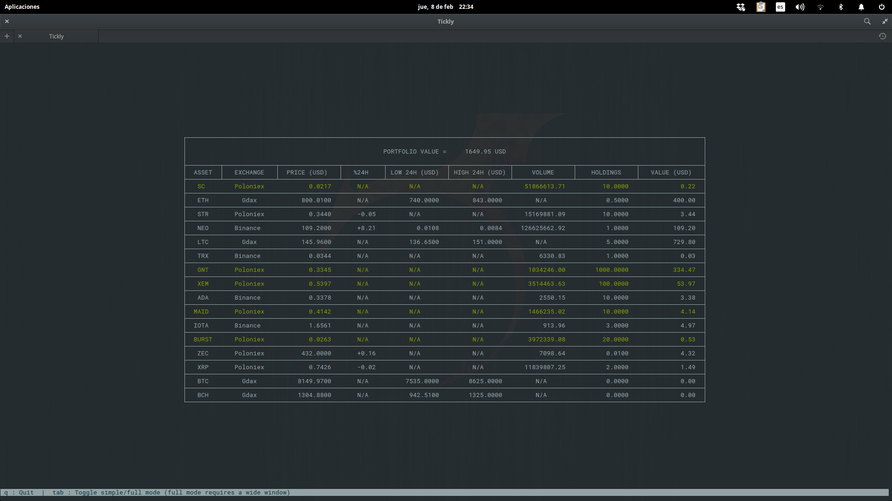
Task: Open the notifications bell
Action: point(861,7)
